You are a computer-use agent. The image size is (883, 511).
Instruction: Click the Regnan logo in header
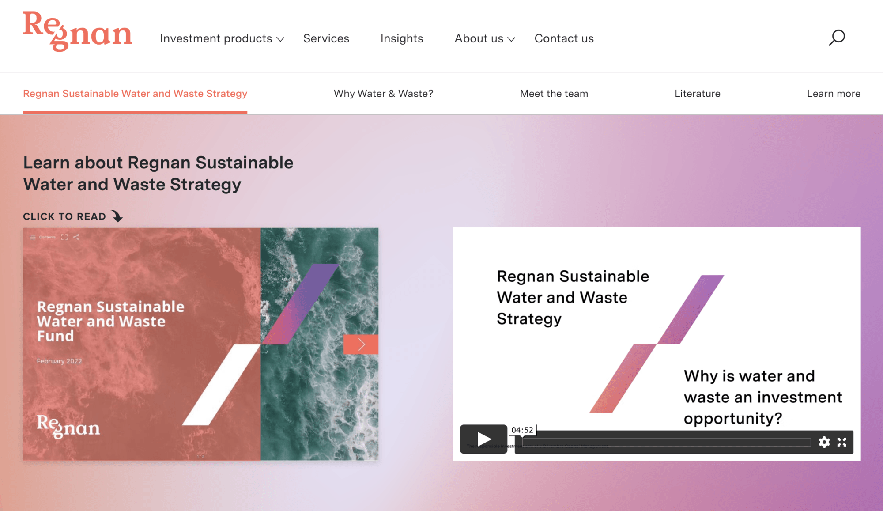point(78,32)
